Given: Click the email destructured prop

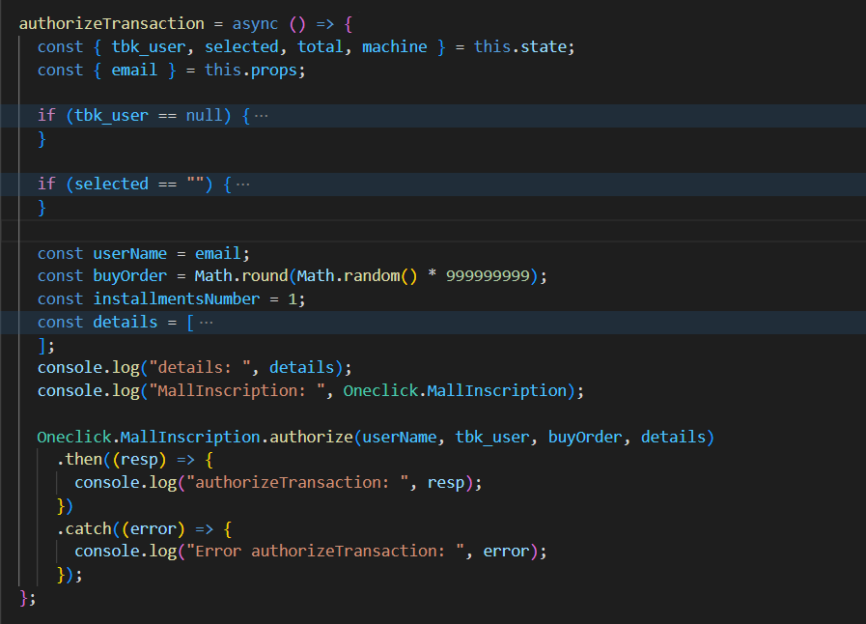Looking at the screenshot, I should pyautogui.click(x=134, y=69).
